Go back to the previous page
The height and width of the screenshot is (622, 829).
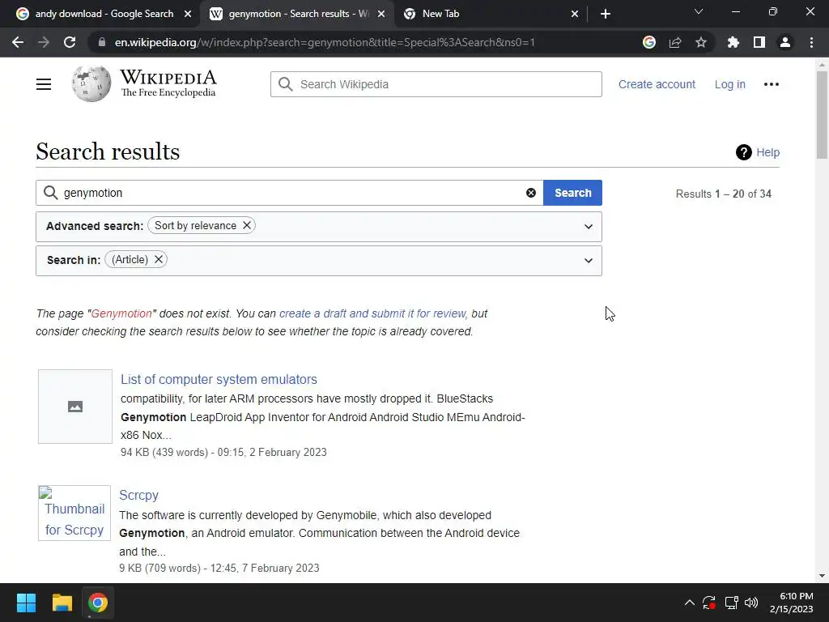coord(18,42)
